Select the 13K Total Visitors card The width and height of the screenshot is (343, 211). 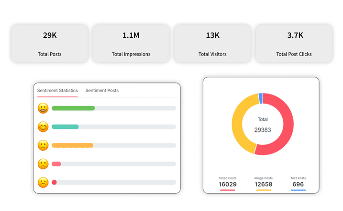(x=212, y=44)
